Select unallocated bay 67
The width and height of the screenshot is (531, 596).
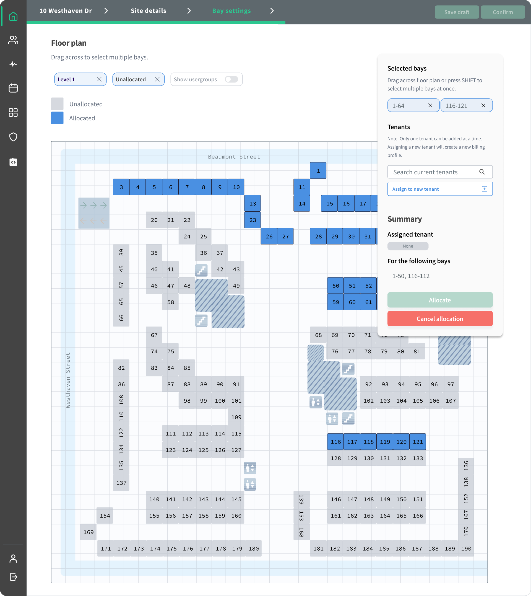click(x=154, y=335)
